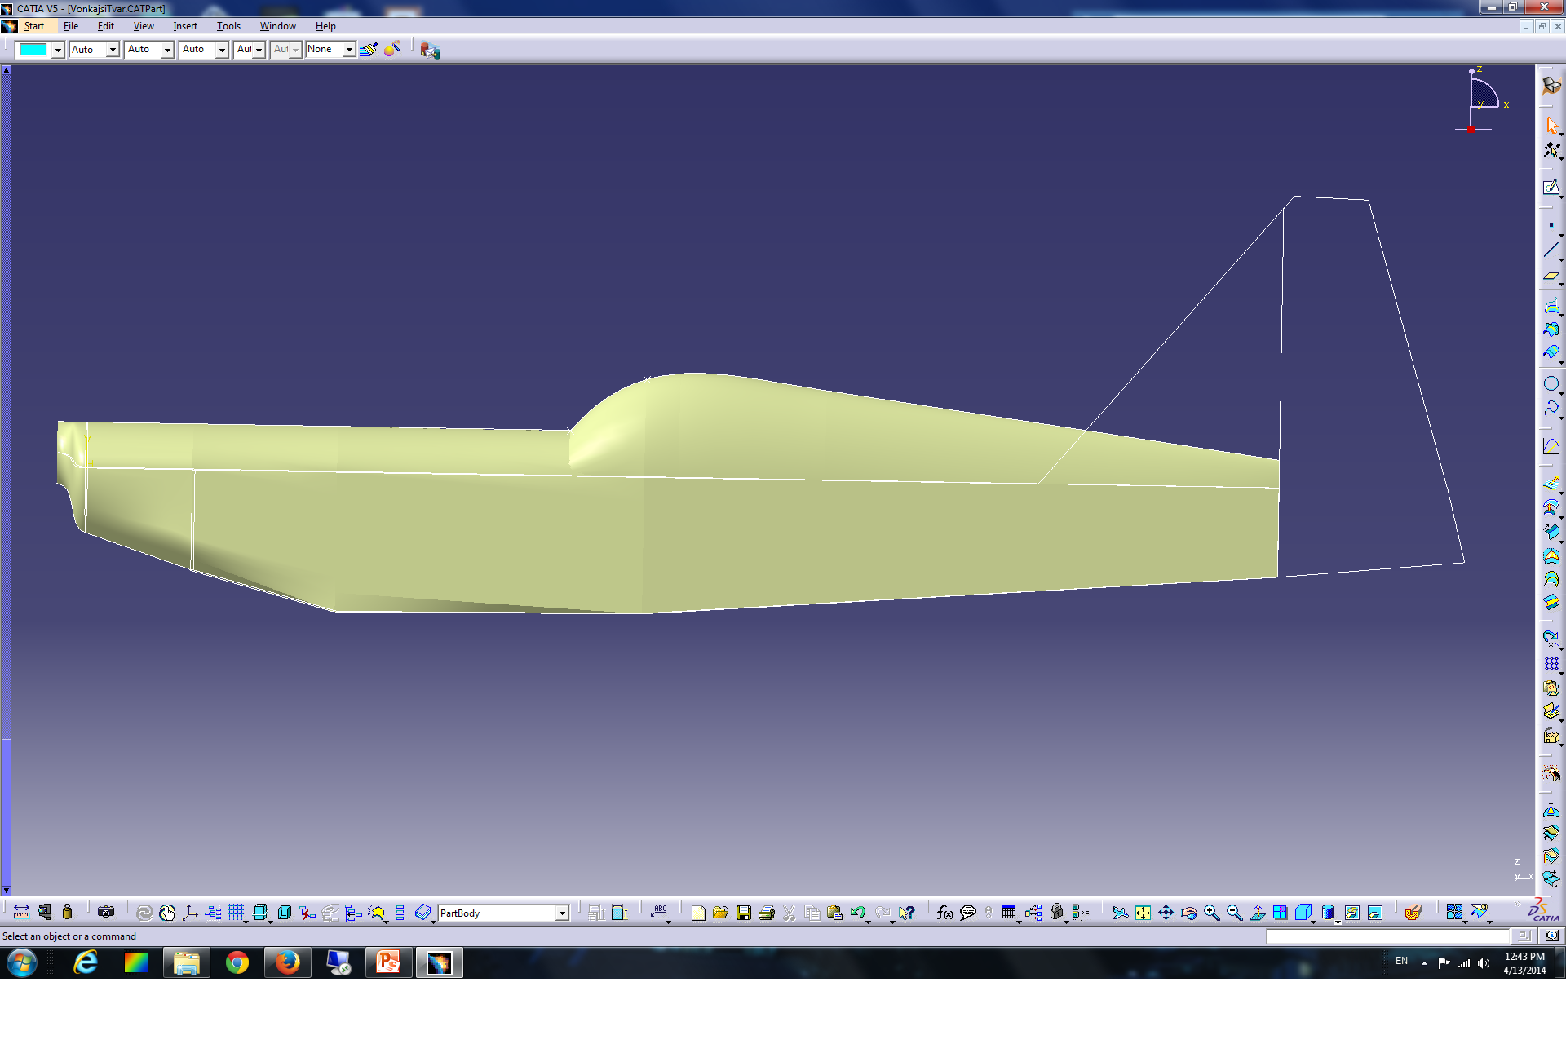Click the cyan color swatch
Viewport: 1566px width, 1044px height.
pyautogui.click(x=33, y=50)
